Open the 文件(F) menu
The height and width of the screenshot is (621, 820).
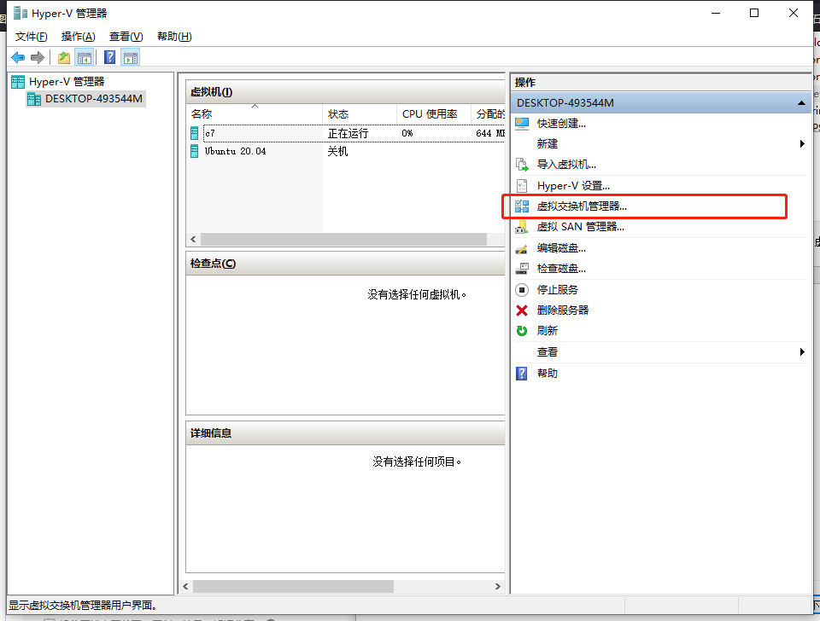[x=32, y=37]
